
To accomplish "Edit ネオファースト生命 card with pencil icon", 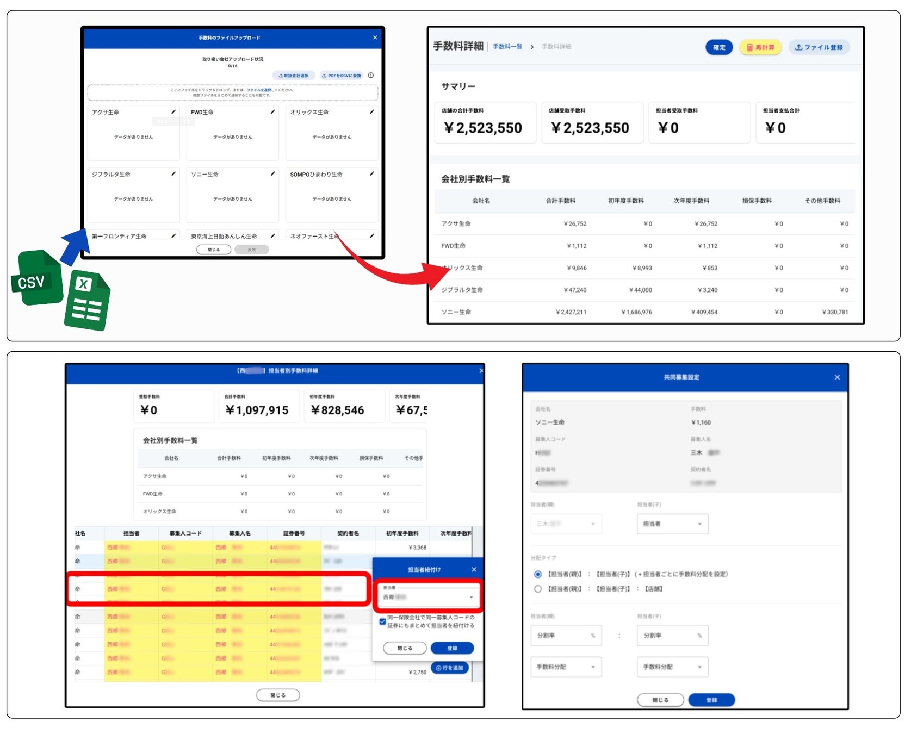I will pyautogui.click(x=371, y=236).
